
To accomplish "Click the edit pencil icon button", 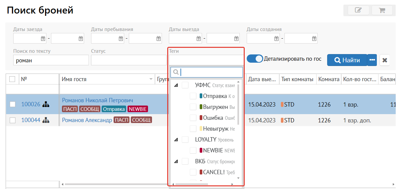I will pos(358,10).
